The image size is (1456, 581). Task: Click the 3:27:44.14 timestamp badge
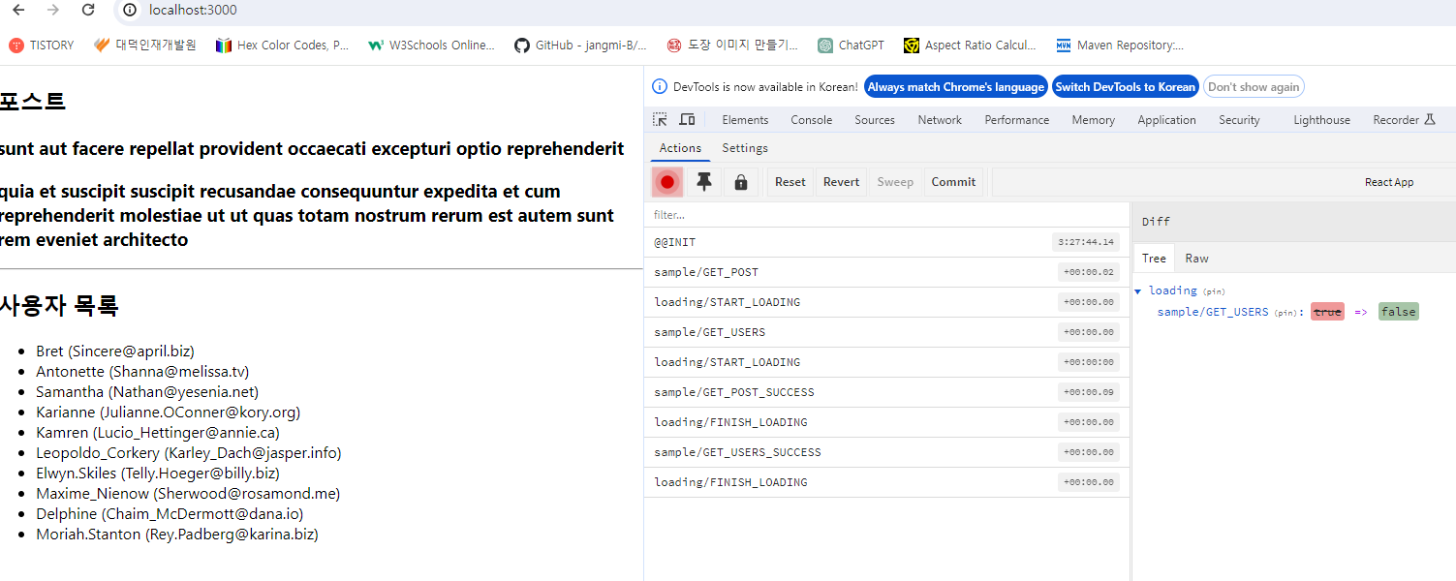[x=1086, y=242]
